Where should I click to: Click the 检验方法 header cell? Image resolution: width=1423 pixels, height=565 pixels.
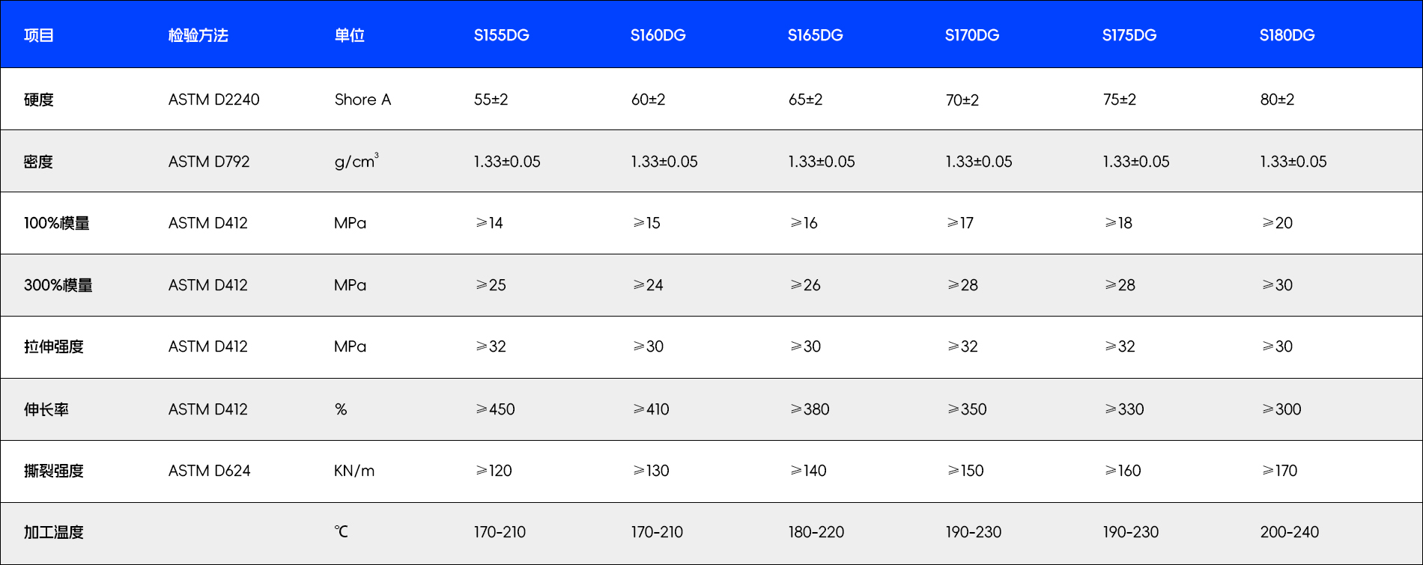[198, 35]
